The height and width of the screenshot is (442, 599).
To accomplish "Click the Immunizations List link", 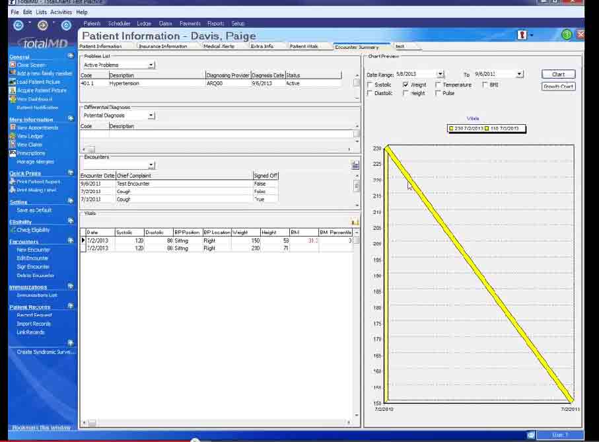I will point(37,295).
